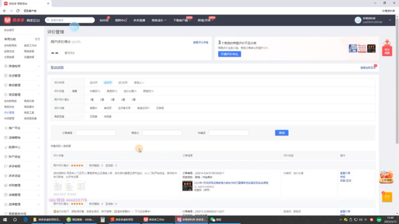The image size is (399, 224).
Task: Expand the 下载客户端 header menu
Action: tap(182, 20)
